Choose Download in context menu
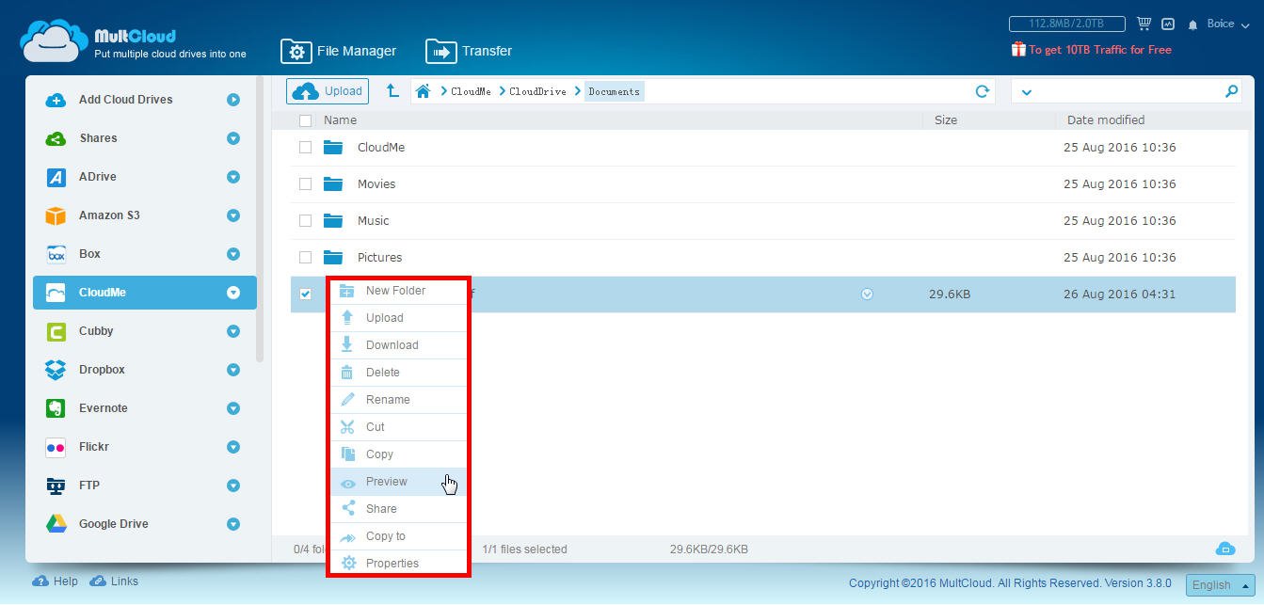 [398, 345]
